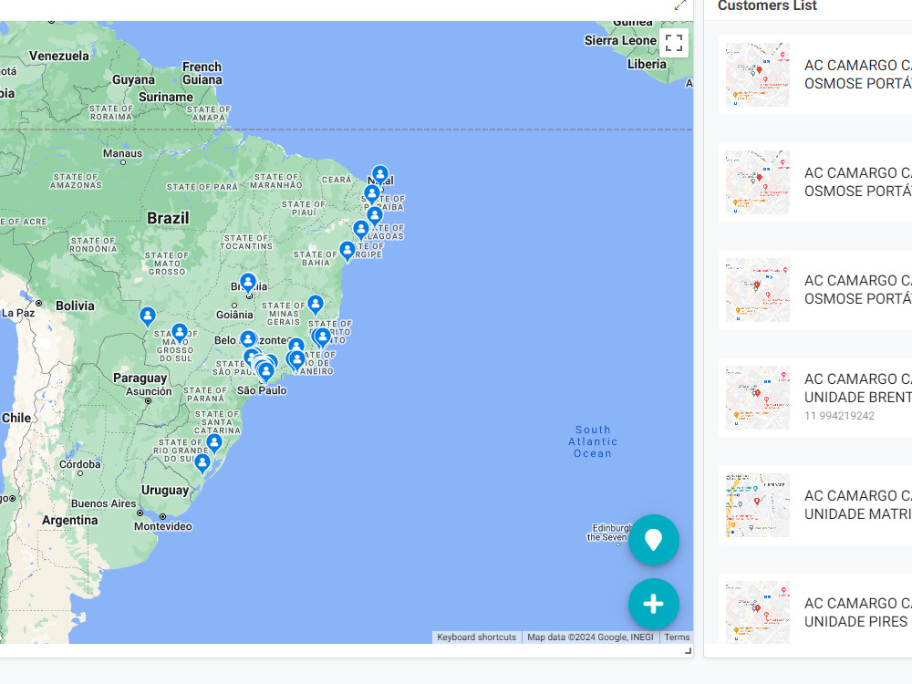Select the marker over Rio de Janeiro state
The image size is (912, 684).
(x=296, y=360)
